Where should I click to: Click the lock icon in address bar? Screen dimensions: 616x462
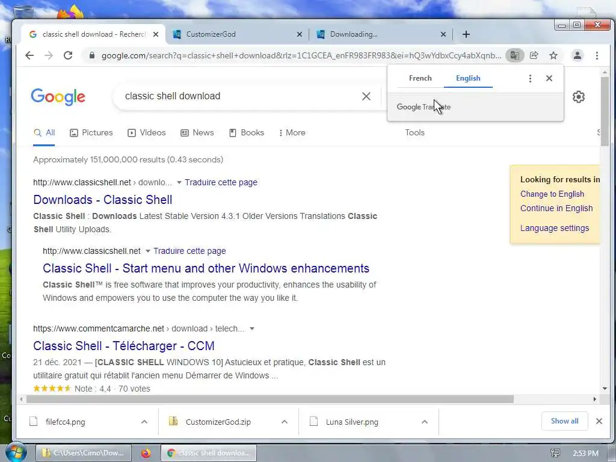(92, 55)
